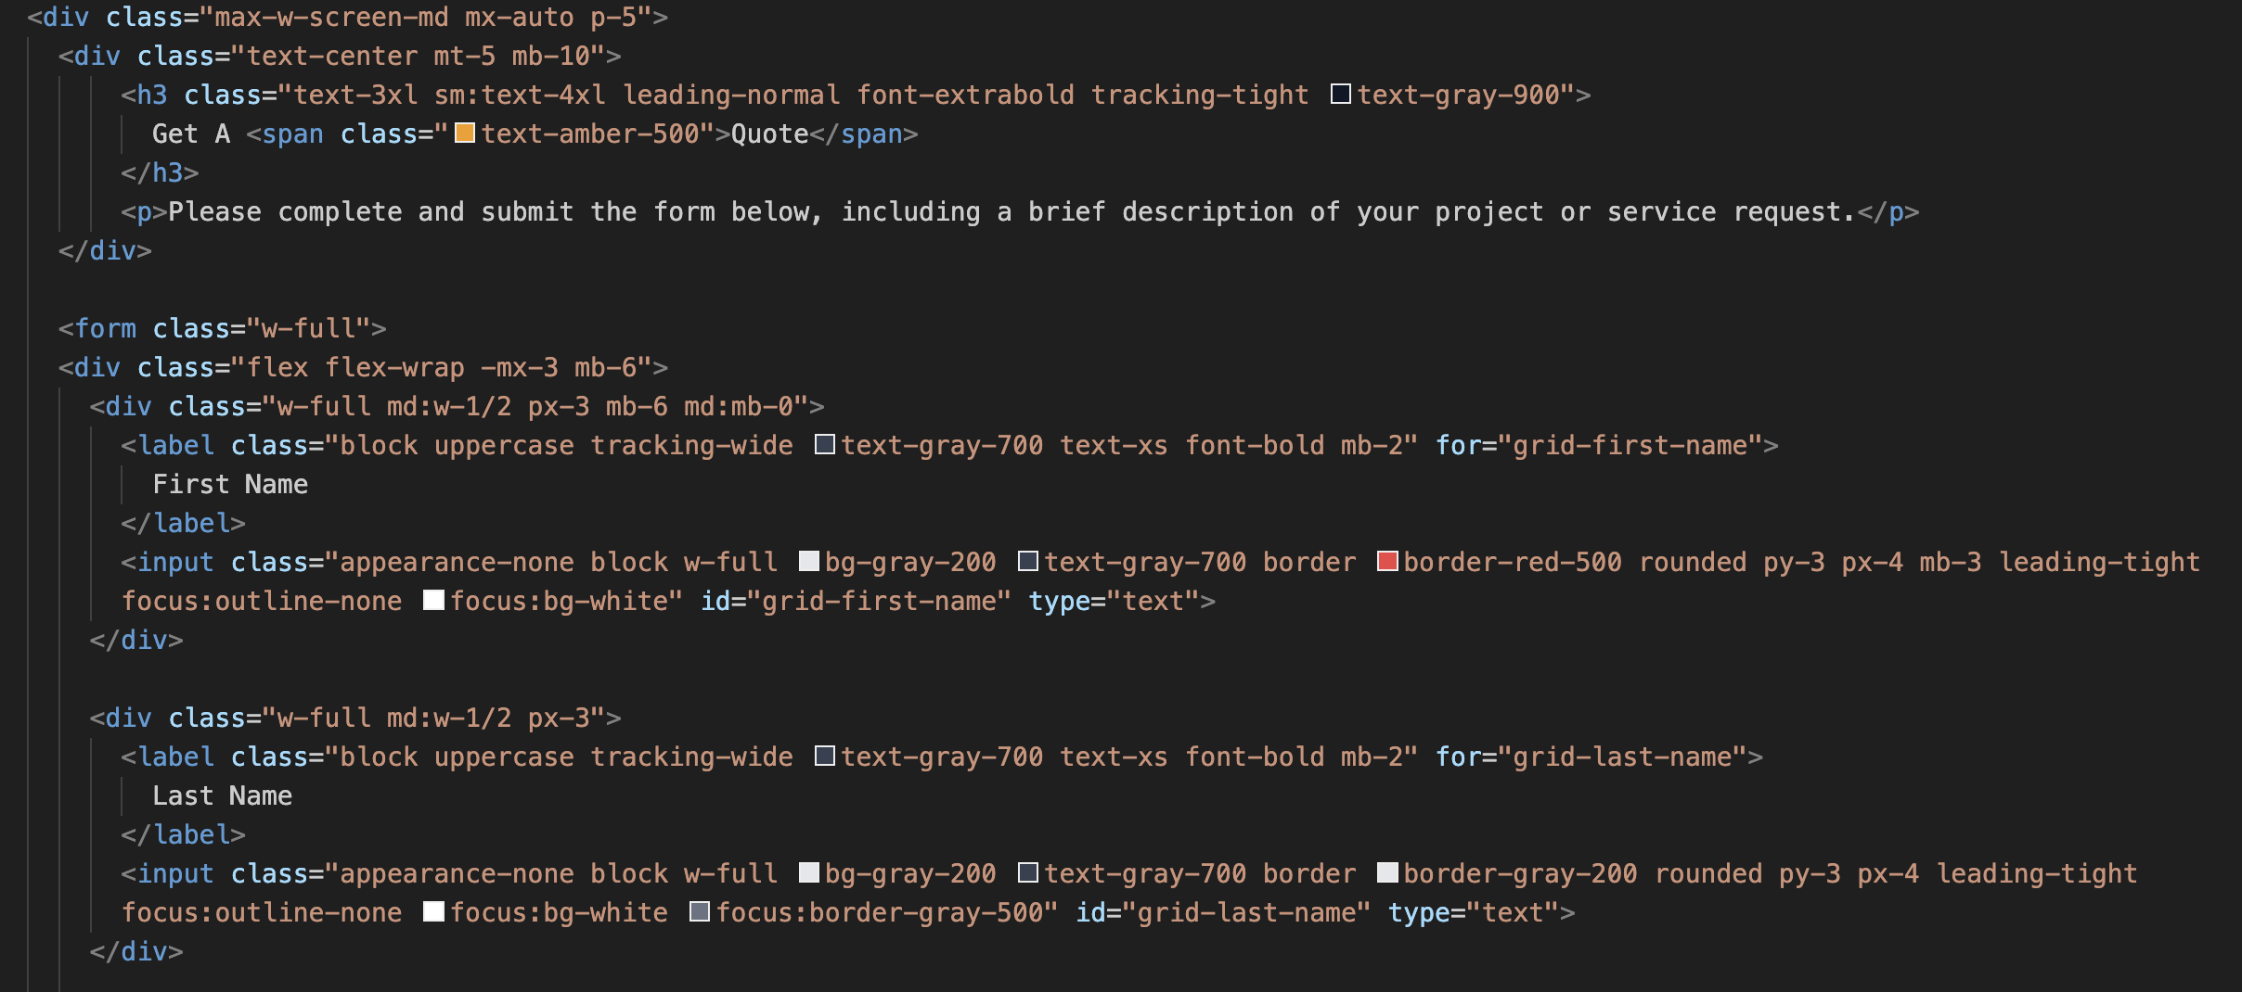Click the "leading-normal" class name
Screen dimensions: 2242x992
click(731, 95)
